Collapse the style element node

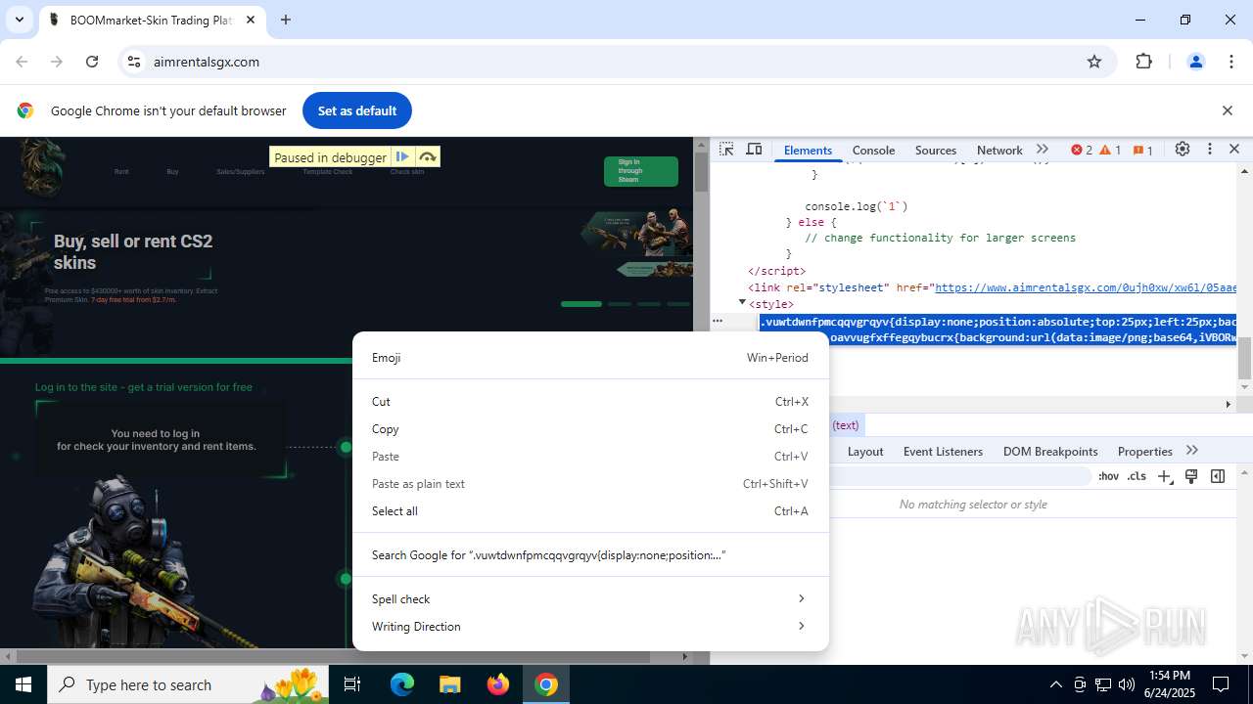742,303
